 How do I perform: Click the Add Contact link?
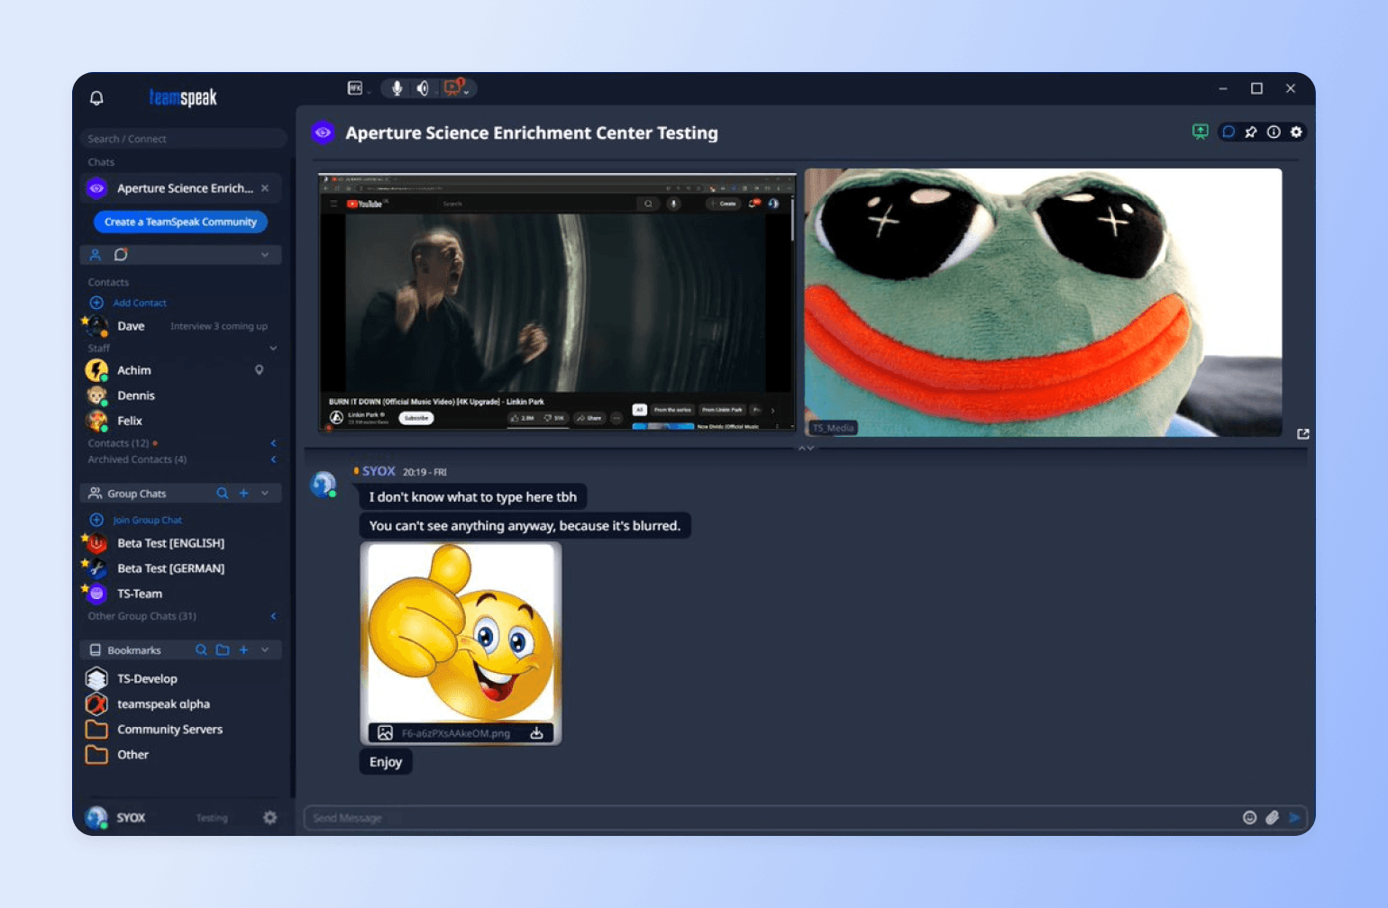[139, 303]
